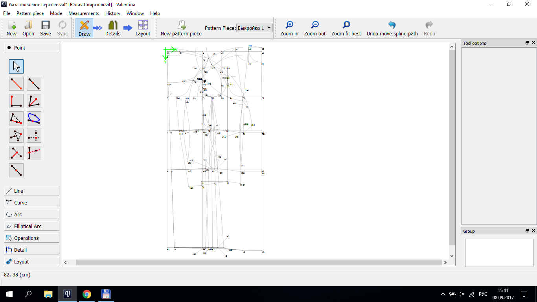Select the arrow pointer tool
This screenshot has width=537, height=302.
pos(16,66)
